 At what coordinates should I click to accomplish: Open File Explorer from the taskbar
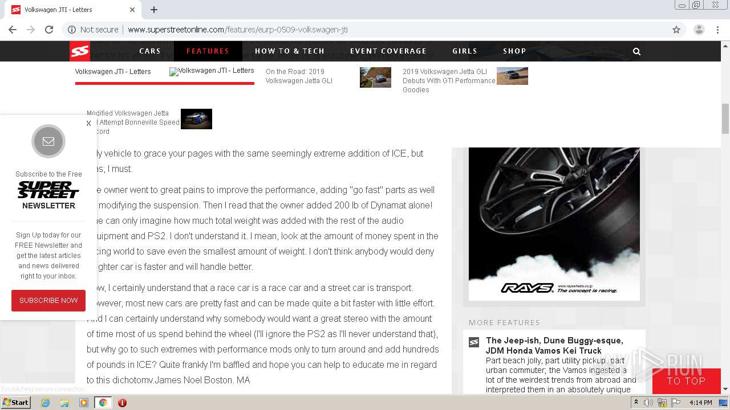pos(64,403)
